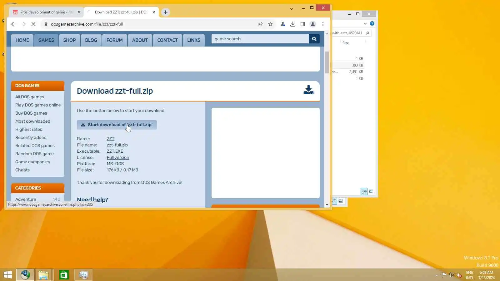
Task: Go to the CONTACT page
Action: click(x=167, y=40)
